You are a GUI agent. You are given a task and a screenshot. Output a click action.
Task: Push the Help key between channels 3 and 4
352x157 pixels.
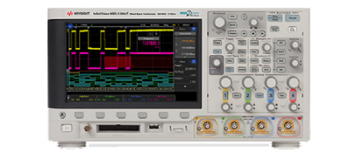pyautogui.click(x=282, y=95)
